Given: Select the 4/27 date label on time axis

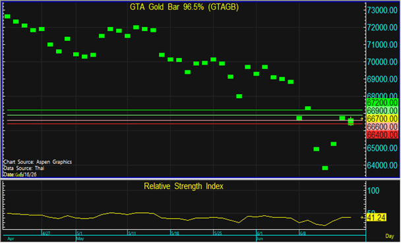Looking at the screenshot, I should coord(46,233).
